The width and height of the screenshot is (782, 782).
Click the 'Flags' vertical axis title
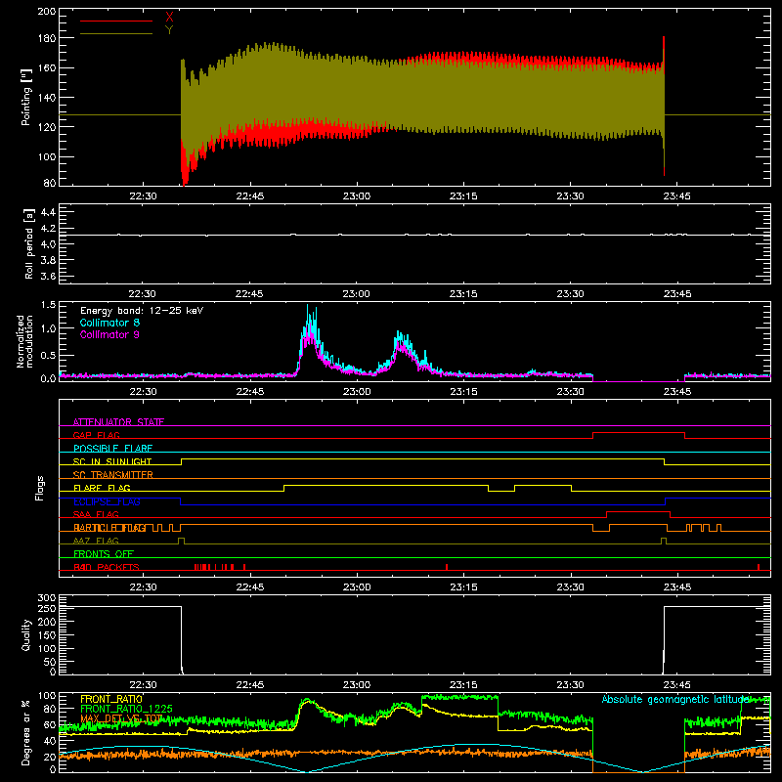40,488
